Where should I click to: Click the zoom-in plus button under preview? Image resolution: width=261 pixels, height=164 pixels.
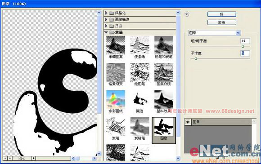pos(10,158)
